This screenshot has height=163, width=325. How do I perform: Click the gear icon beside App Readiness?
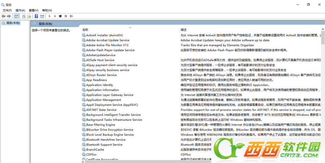84,80
